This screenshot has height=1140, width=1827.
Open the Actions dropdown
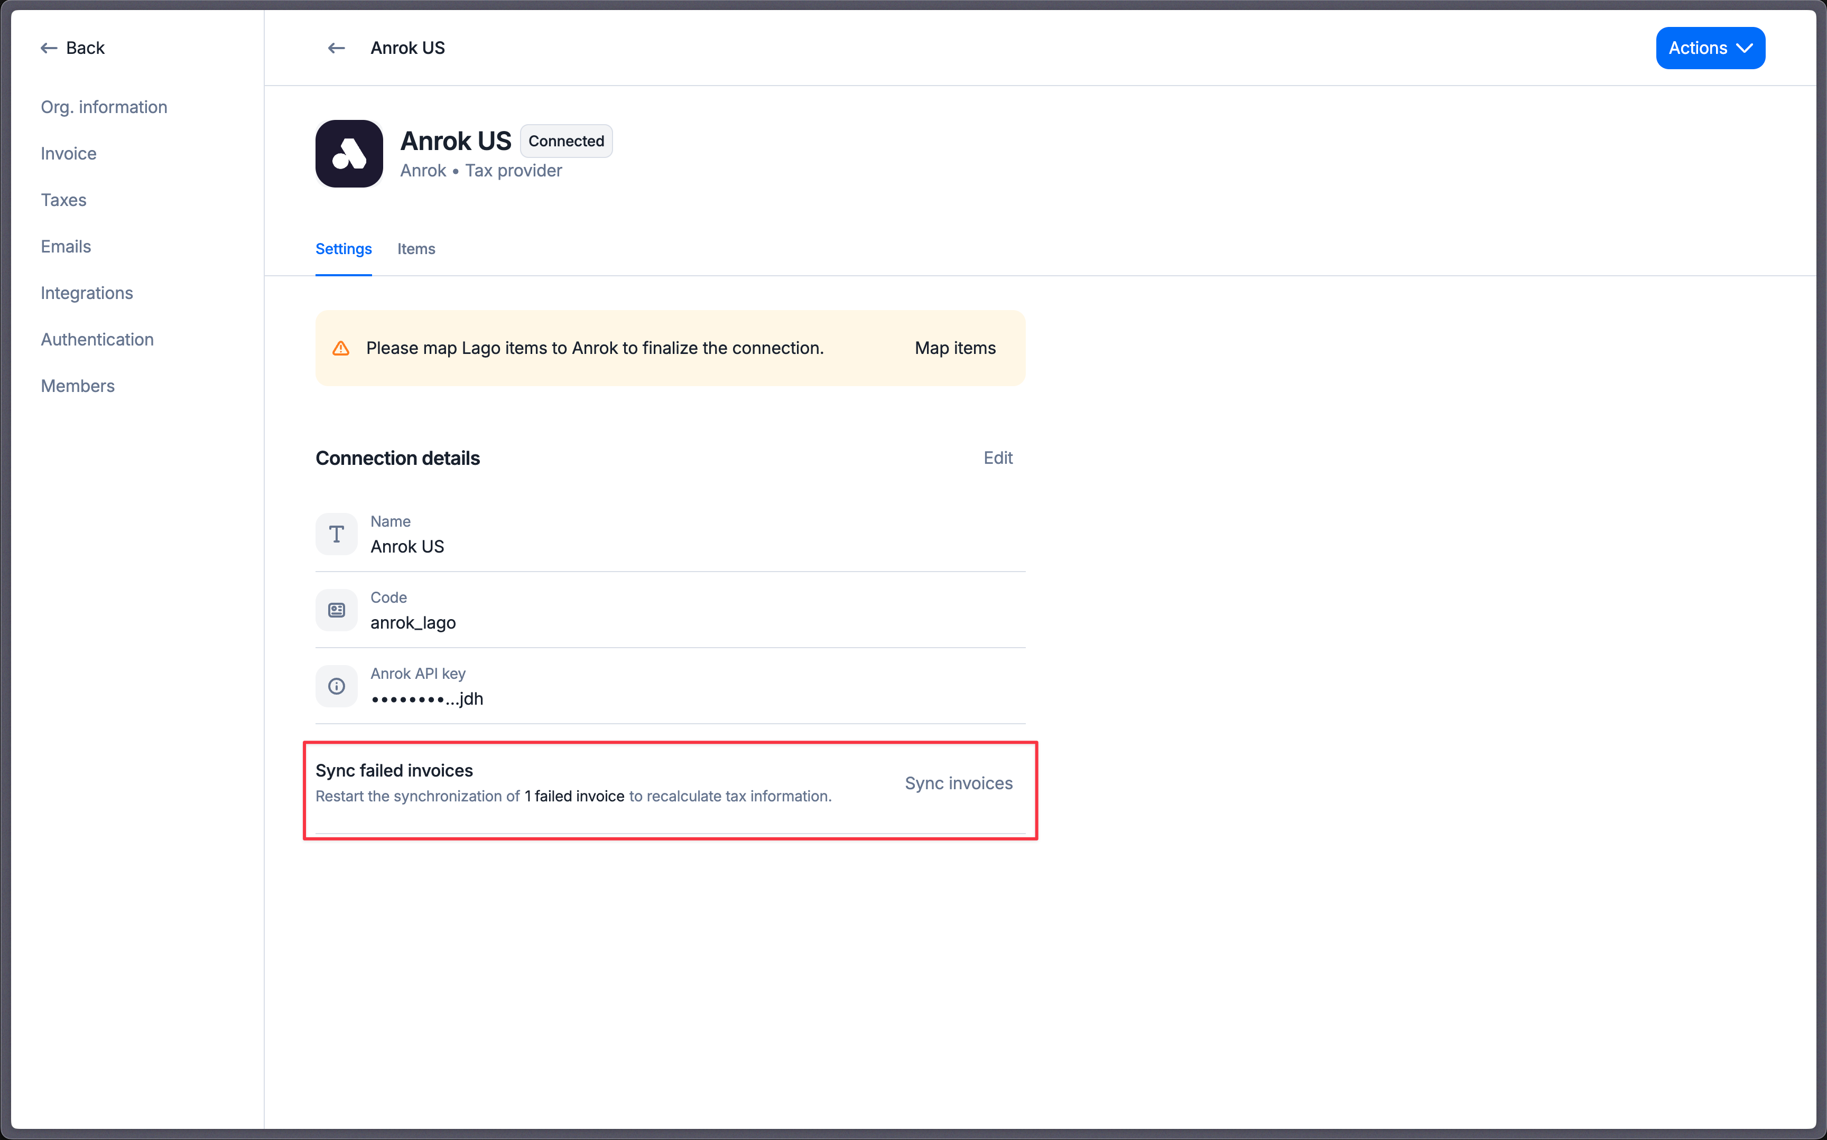pos(1710,48)
